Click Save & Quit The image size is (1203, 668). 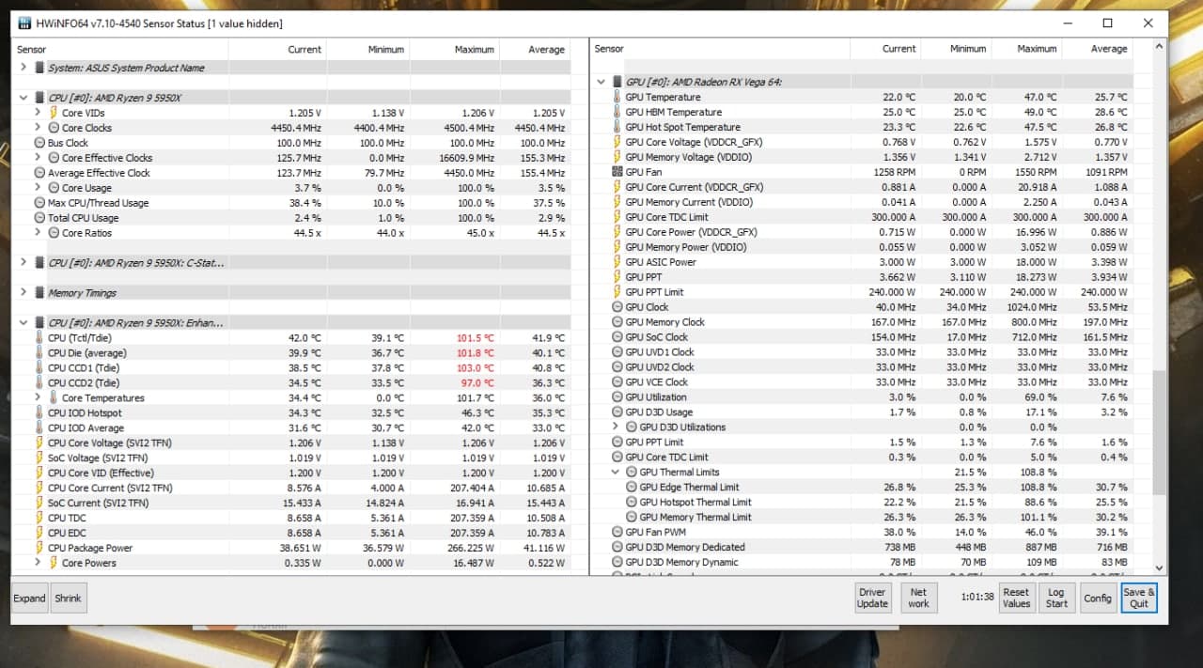(1139, 598)
